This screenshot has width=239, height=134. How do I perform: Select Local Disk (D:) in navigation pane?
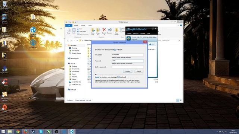[76, 84]
